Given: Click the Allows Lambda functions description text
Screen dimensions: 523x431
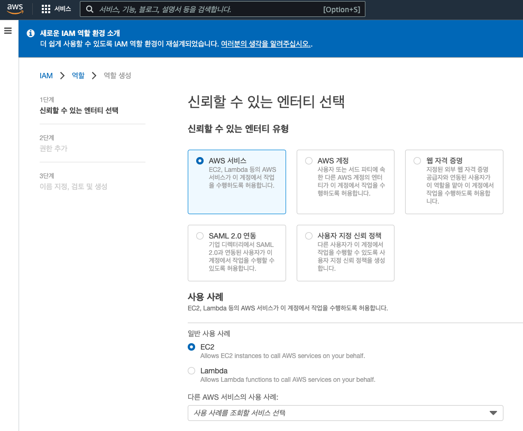Looking at the screenshot, I should (288, 380).
